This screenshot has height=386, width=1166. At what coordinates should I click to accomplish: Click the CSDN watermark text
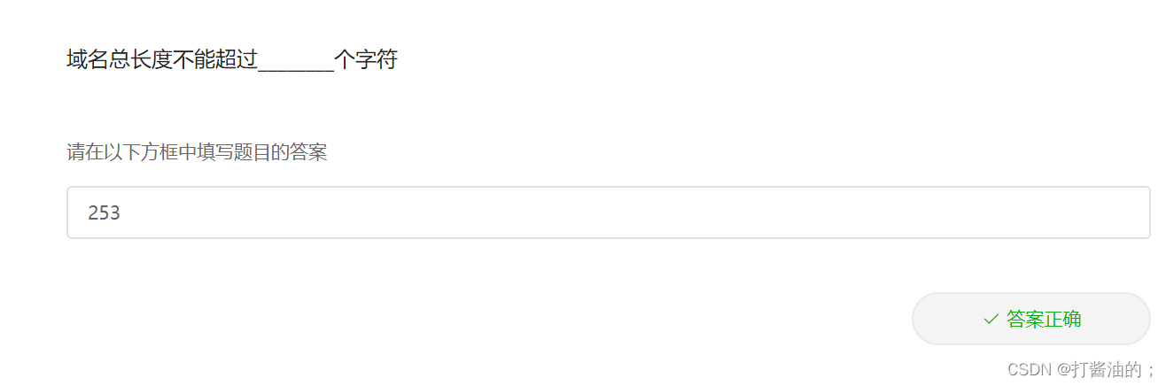point(1028,369)
